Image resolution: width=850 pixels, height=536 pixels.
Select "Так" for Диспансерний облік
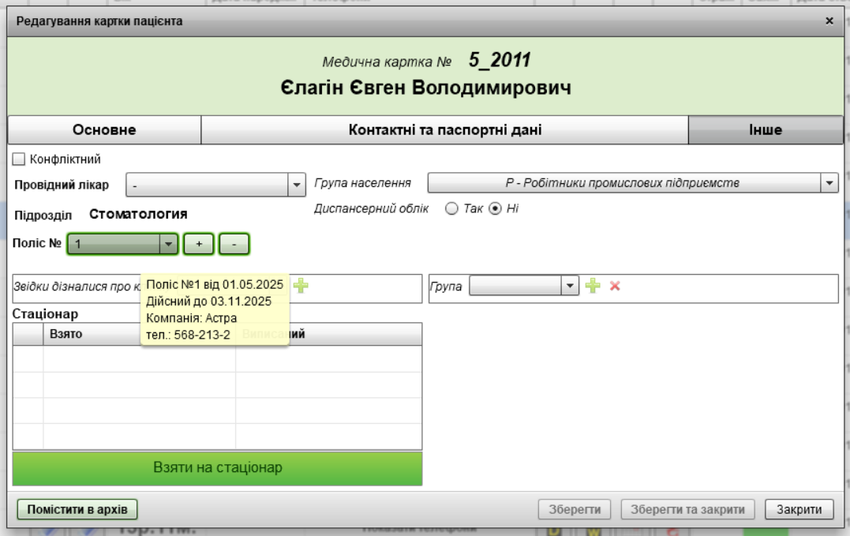point(451,208)
